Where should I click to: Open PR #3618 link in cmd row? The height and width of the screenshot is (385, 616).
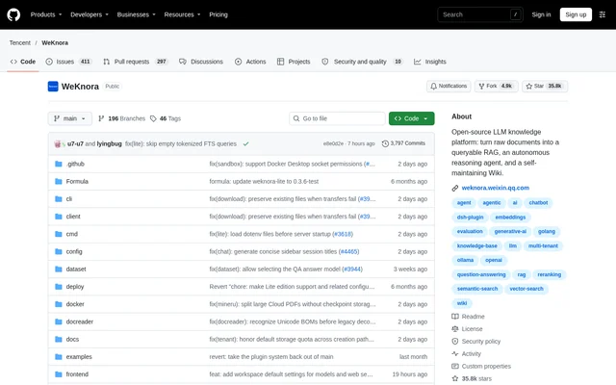tap(343, 234)
